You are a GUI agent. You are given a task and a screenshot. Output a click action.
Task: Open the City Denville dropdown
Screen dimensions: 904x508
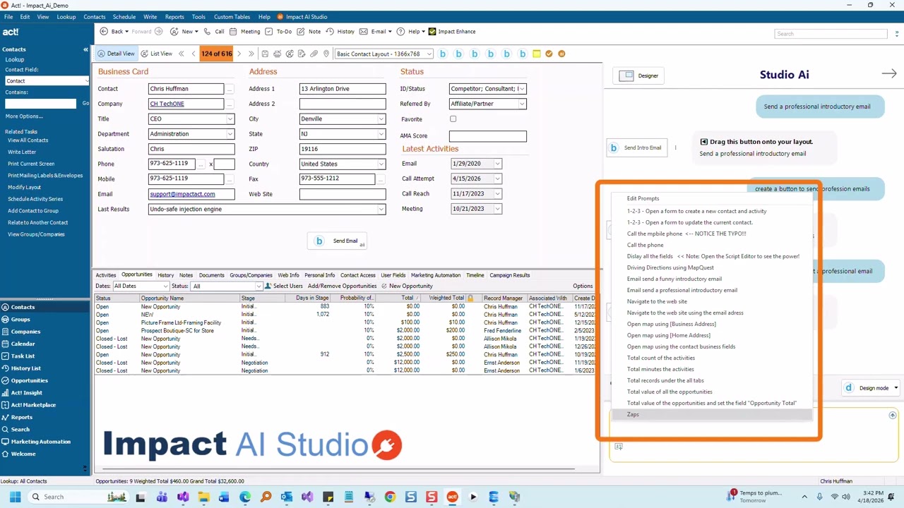coord(381,119)
